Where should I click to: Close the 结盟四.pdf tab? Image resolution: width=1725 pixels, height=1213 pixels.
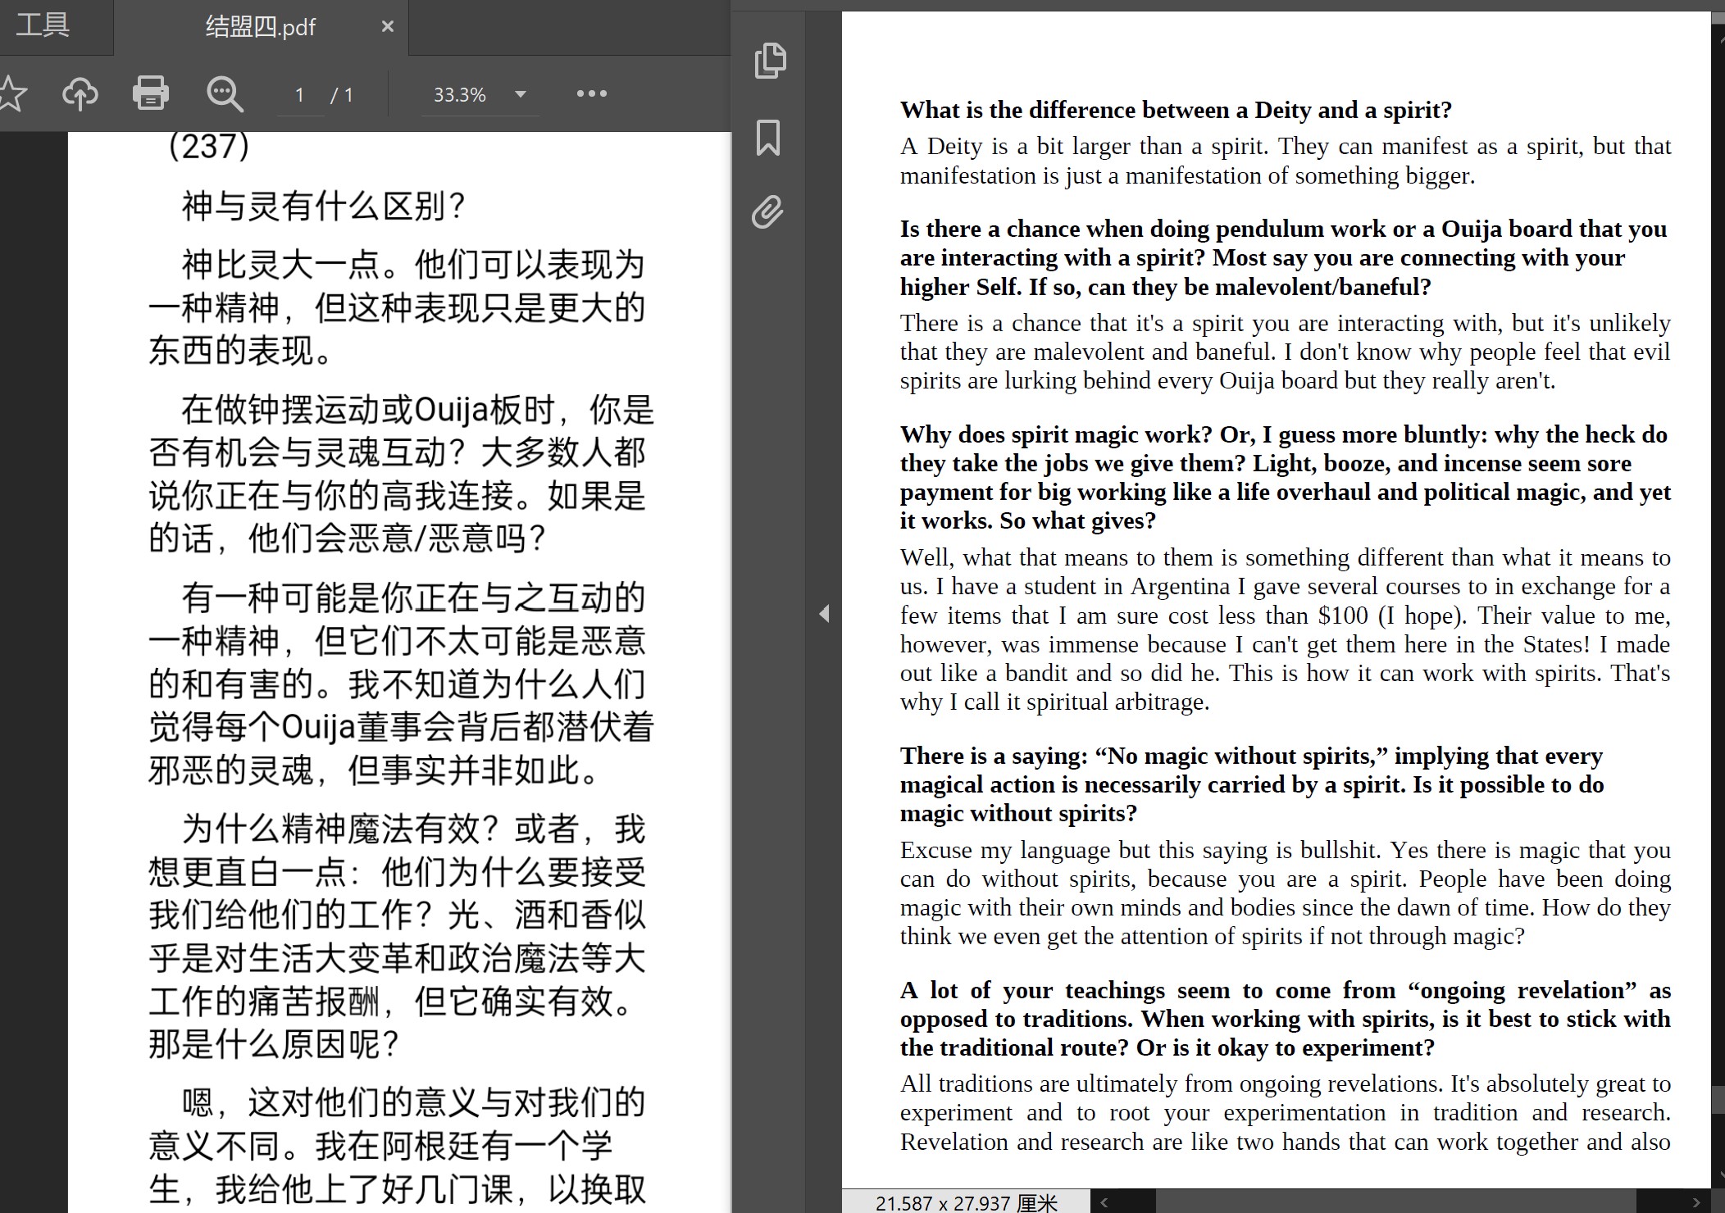tap(388, 27)
